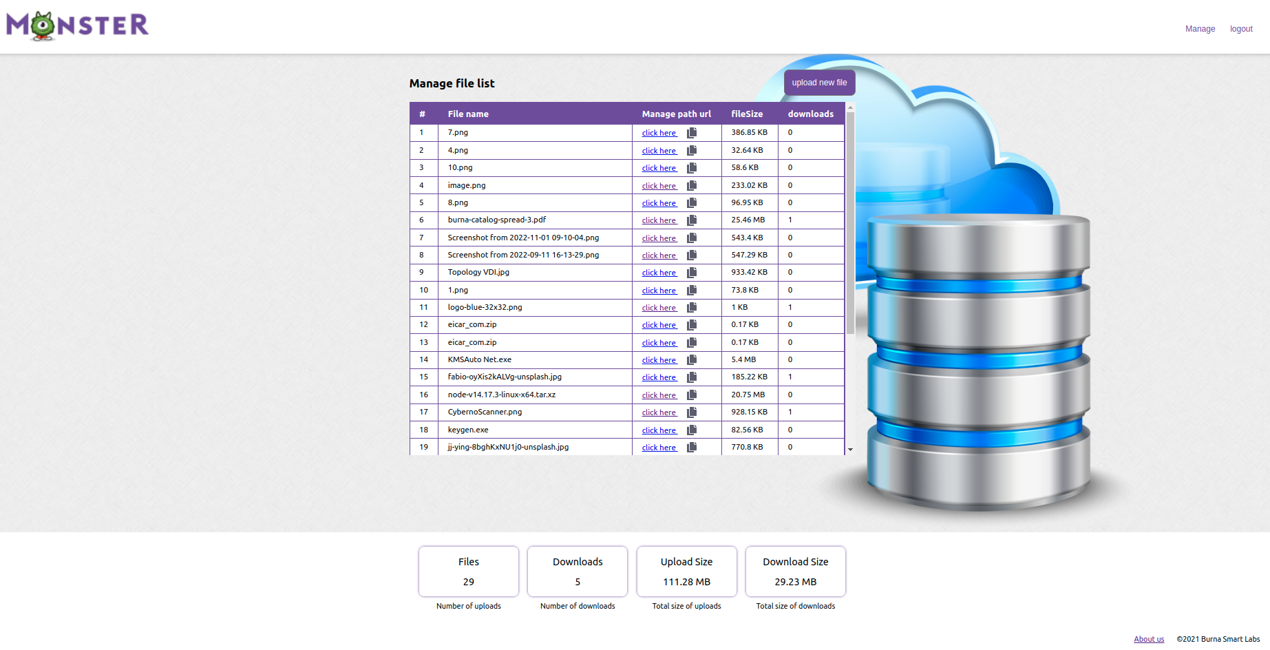Open the Manage page link

coord(1200,29)
